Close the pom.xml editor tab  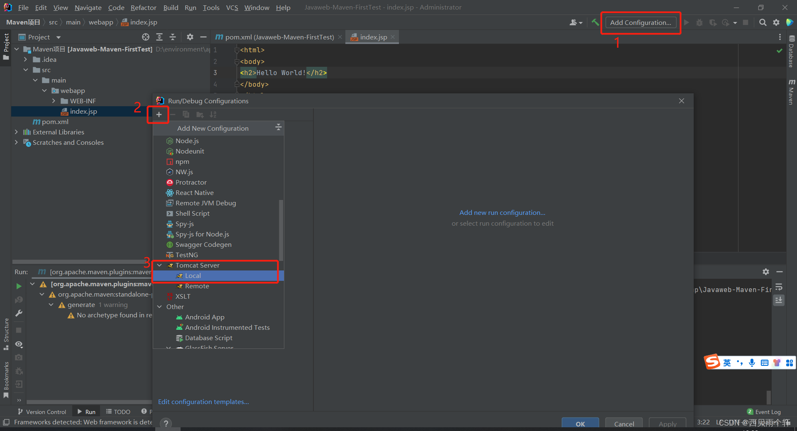340,37
